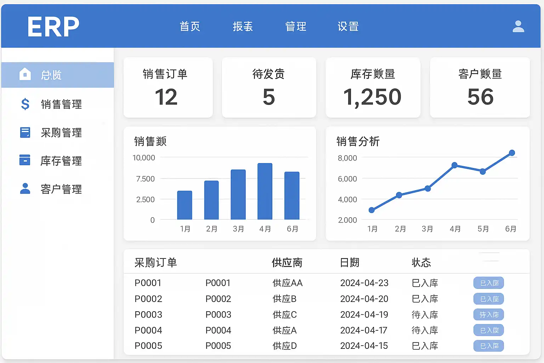This screenshot has height=363, width=544.
Task: Click the 销售订单 summary card showing 12
Action: (168, 87)
